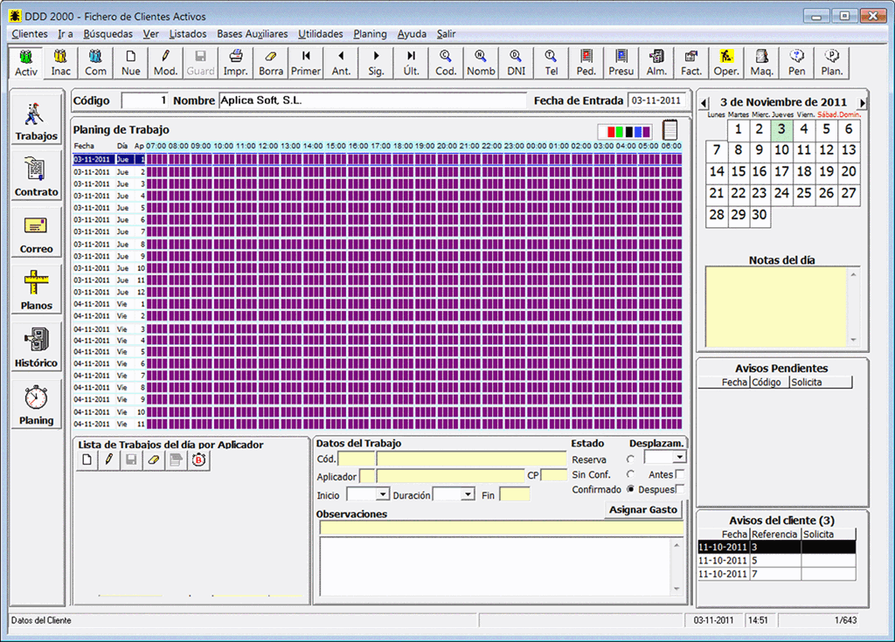Expand the Inicio time dropdown

coord(382,494)
